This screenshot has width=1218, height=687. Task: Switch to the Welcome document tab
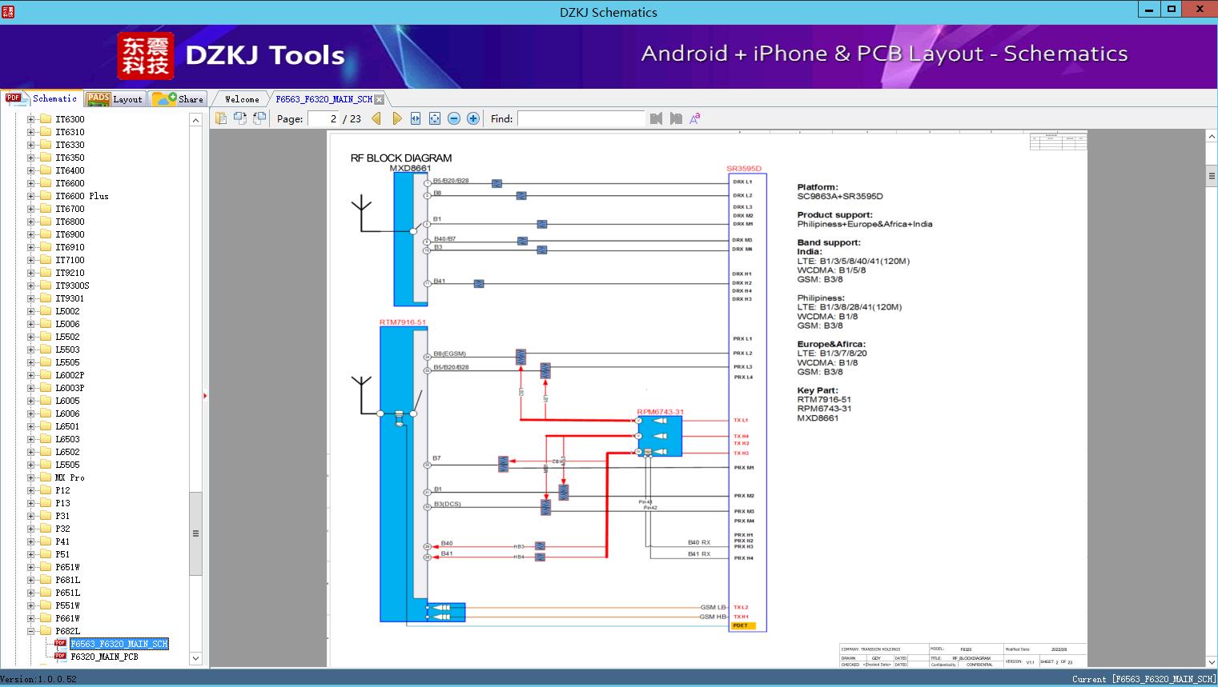point(242,99)
